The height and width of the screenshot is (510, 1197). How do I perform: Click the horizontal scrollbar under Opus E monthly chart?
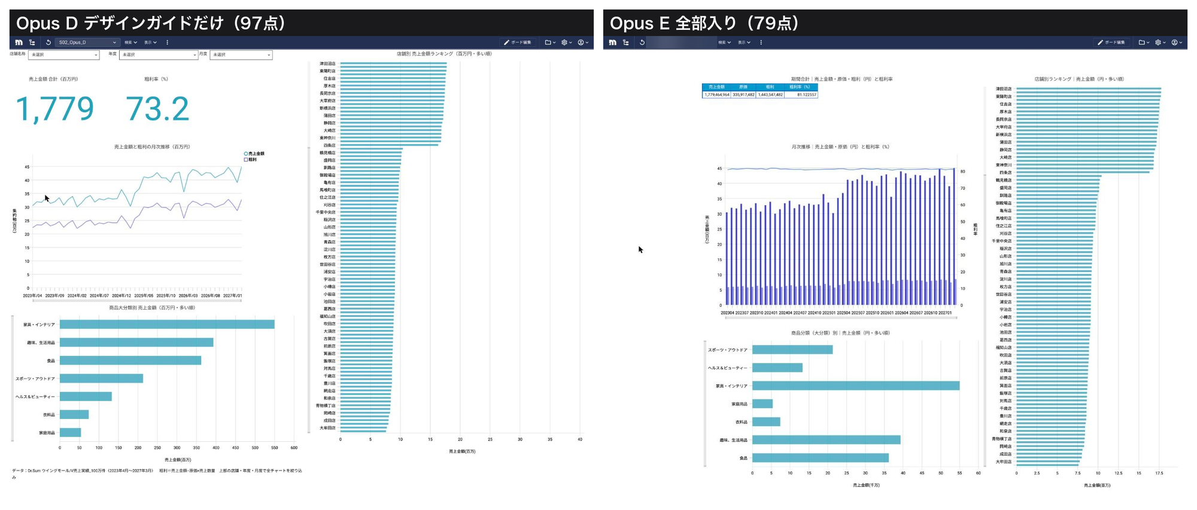click(x=840, y=317)
